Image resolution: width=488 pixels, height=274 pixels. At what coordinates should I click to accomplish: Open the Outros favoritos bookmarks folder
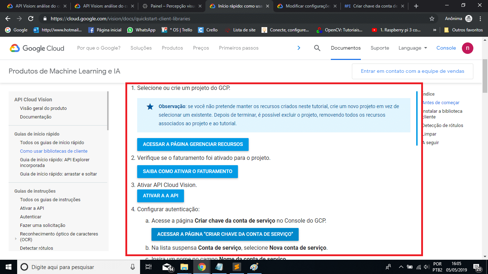click(x=463, y=30)
